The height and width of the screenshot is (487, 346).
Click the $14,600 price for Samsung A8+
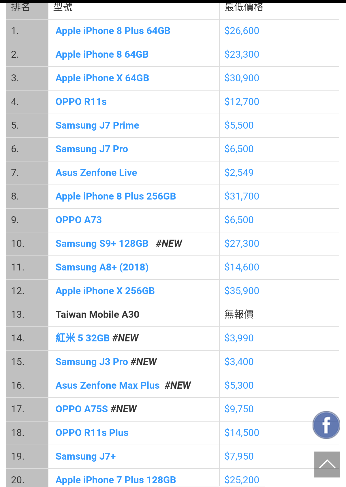pos(242,267)
